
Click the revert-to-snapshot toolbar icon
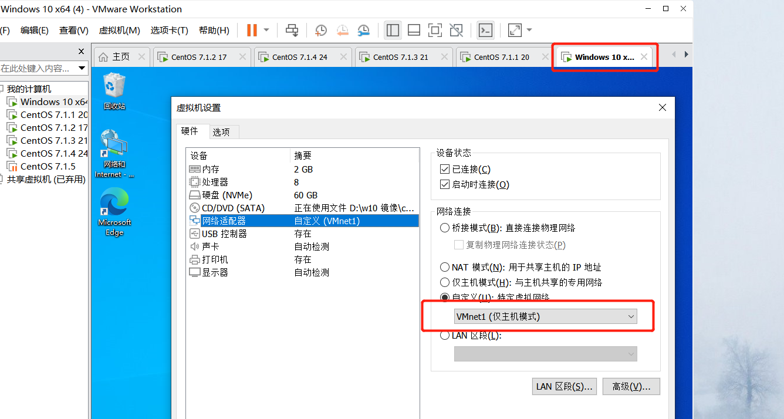pos(342,30)
